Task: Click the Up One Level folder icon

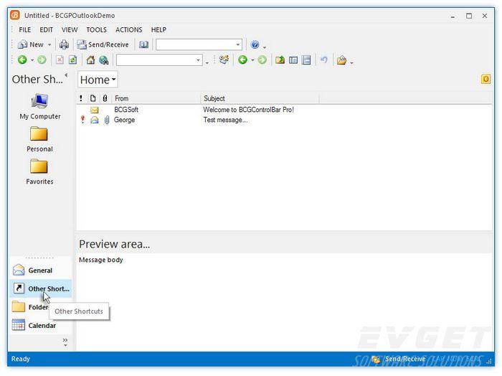Action: click(280, 60)
